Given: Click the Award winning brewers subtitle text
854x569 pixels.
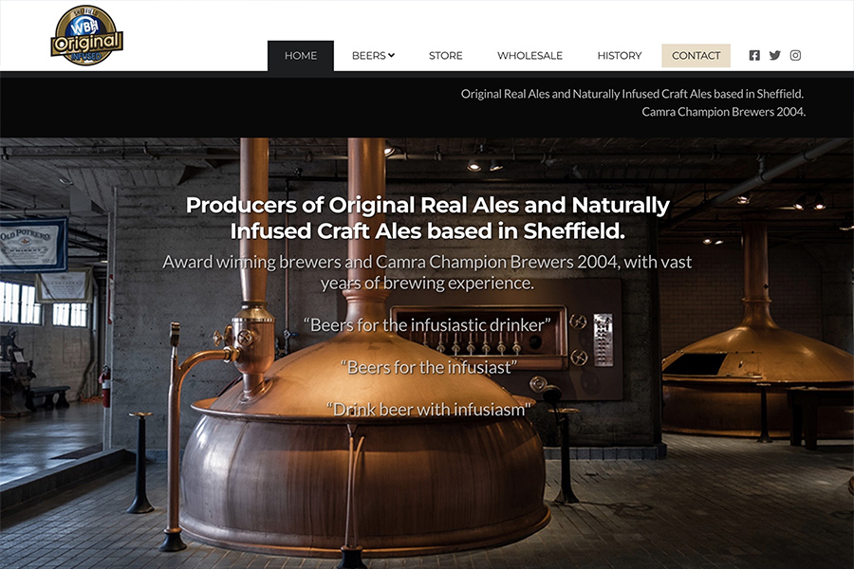Looking at the screenshot, I should coord(427,272).
